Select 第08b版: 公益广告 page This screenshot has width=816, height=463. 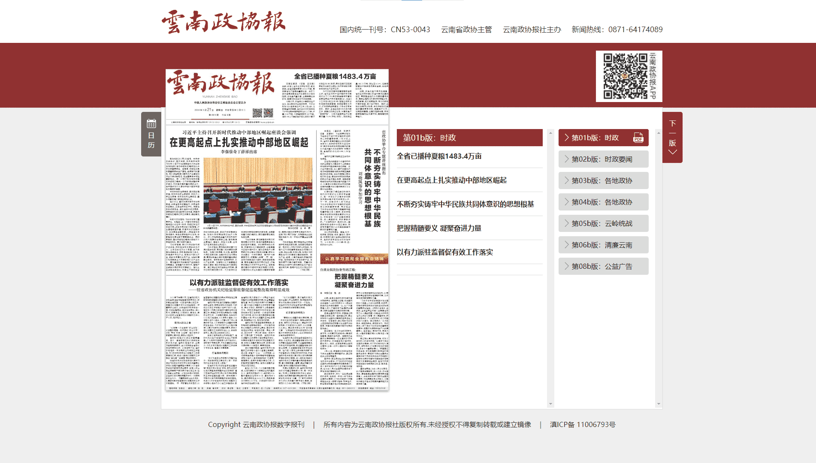point(603,266)
